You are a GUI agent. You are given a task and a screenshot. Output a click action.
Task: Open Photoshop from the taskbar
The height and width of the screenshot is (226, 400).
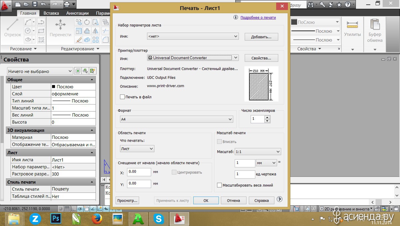[x=55, y=219]
